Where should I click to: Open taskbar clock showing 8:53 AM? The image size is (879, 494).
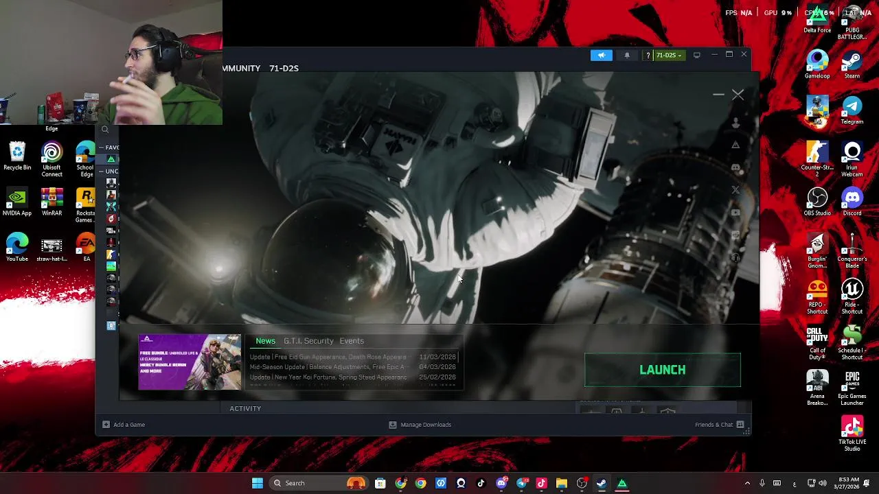point(849,483)
